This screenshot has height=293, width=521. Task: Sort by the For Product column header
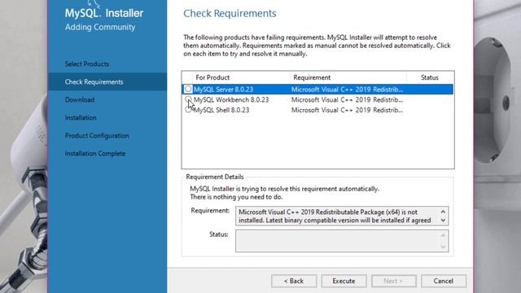tap(241, 77)
